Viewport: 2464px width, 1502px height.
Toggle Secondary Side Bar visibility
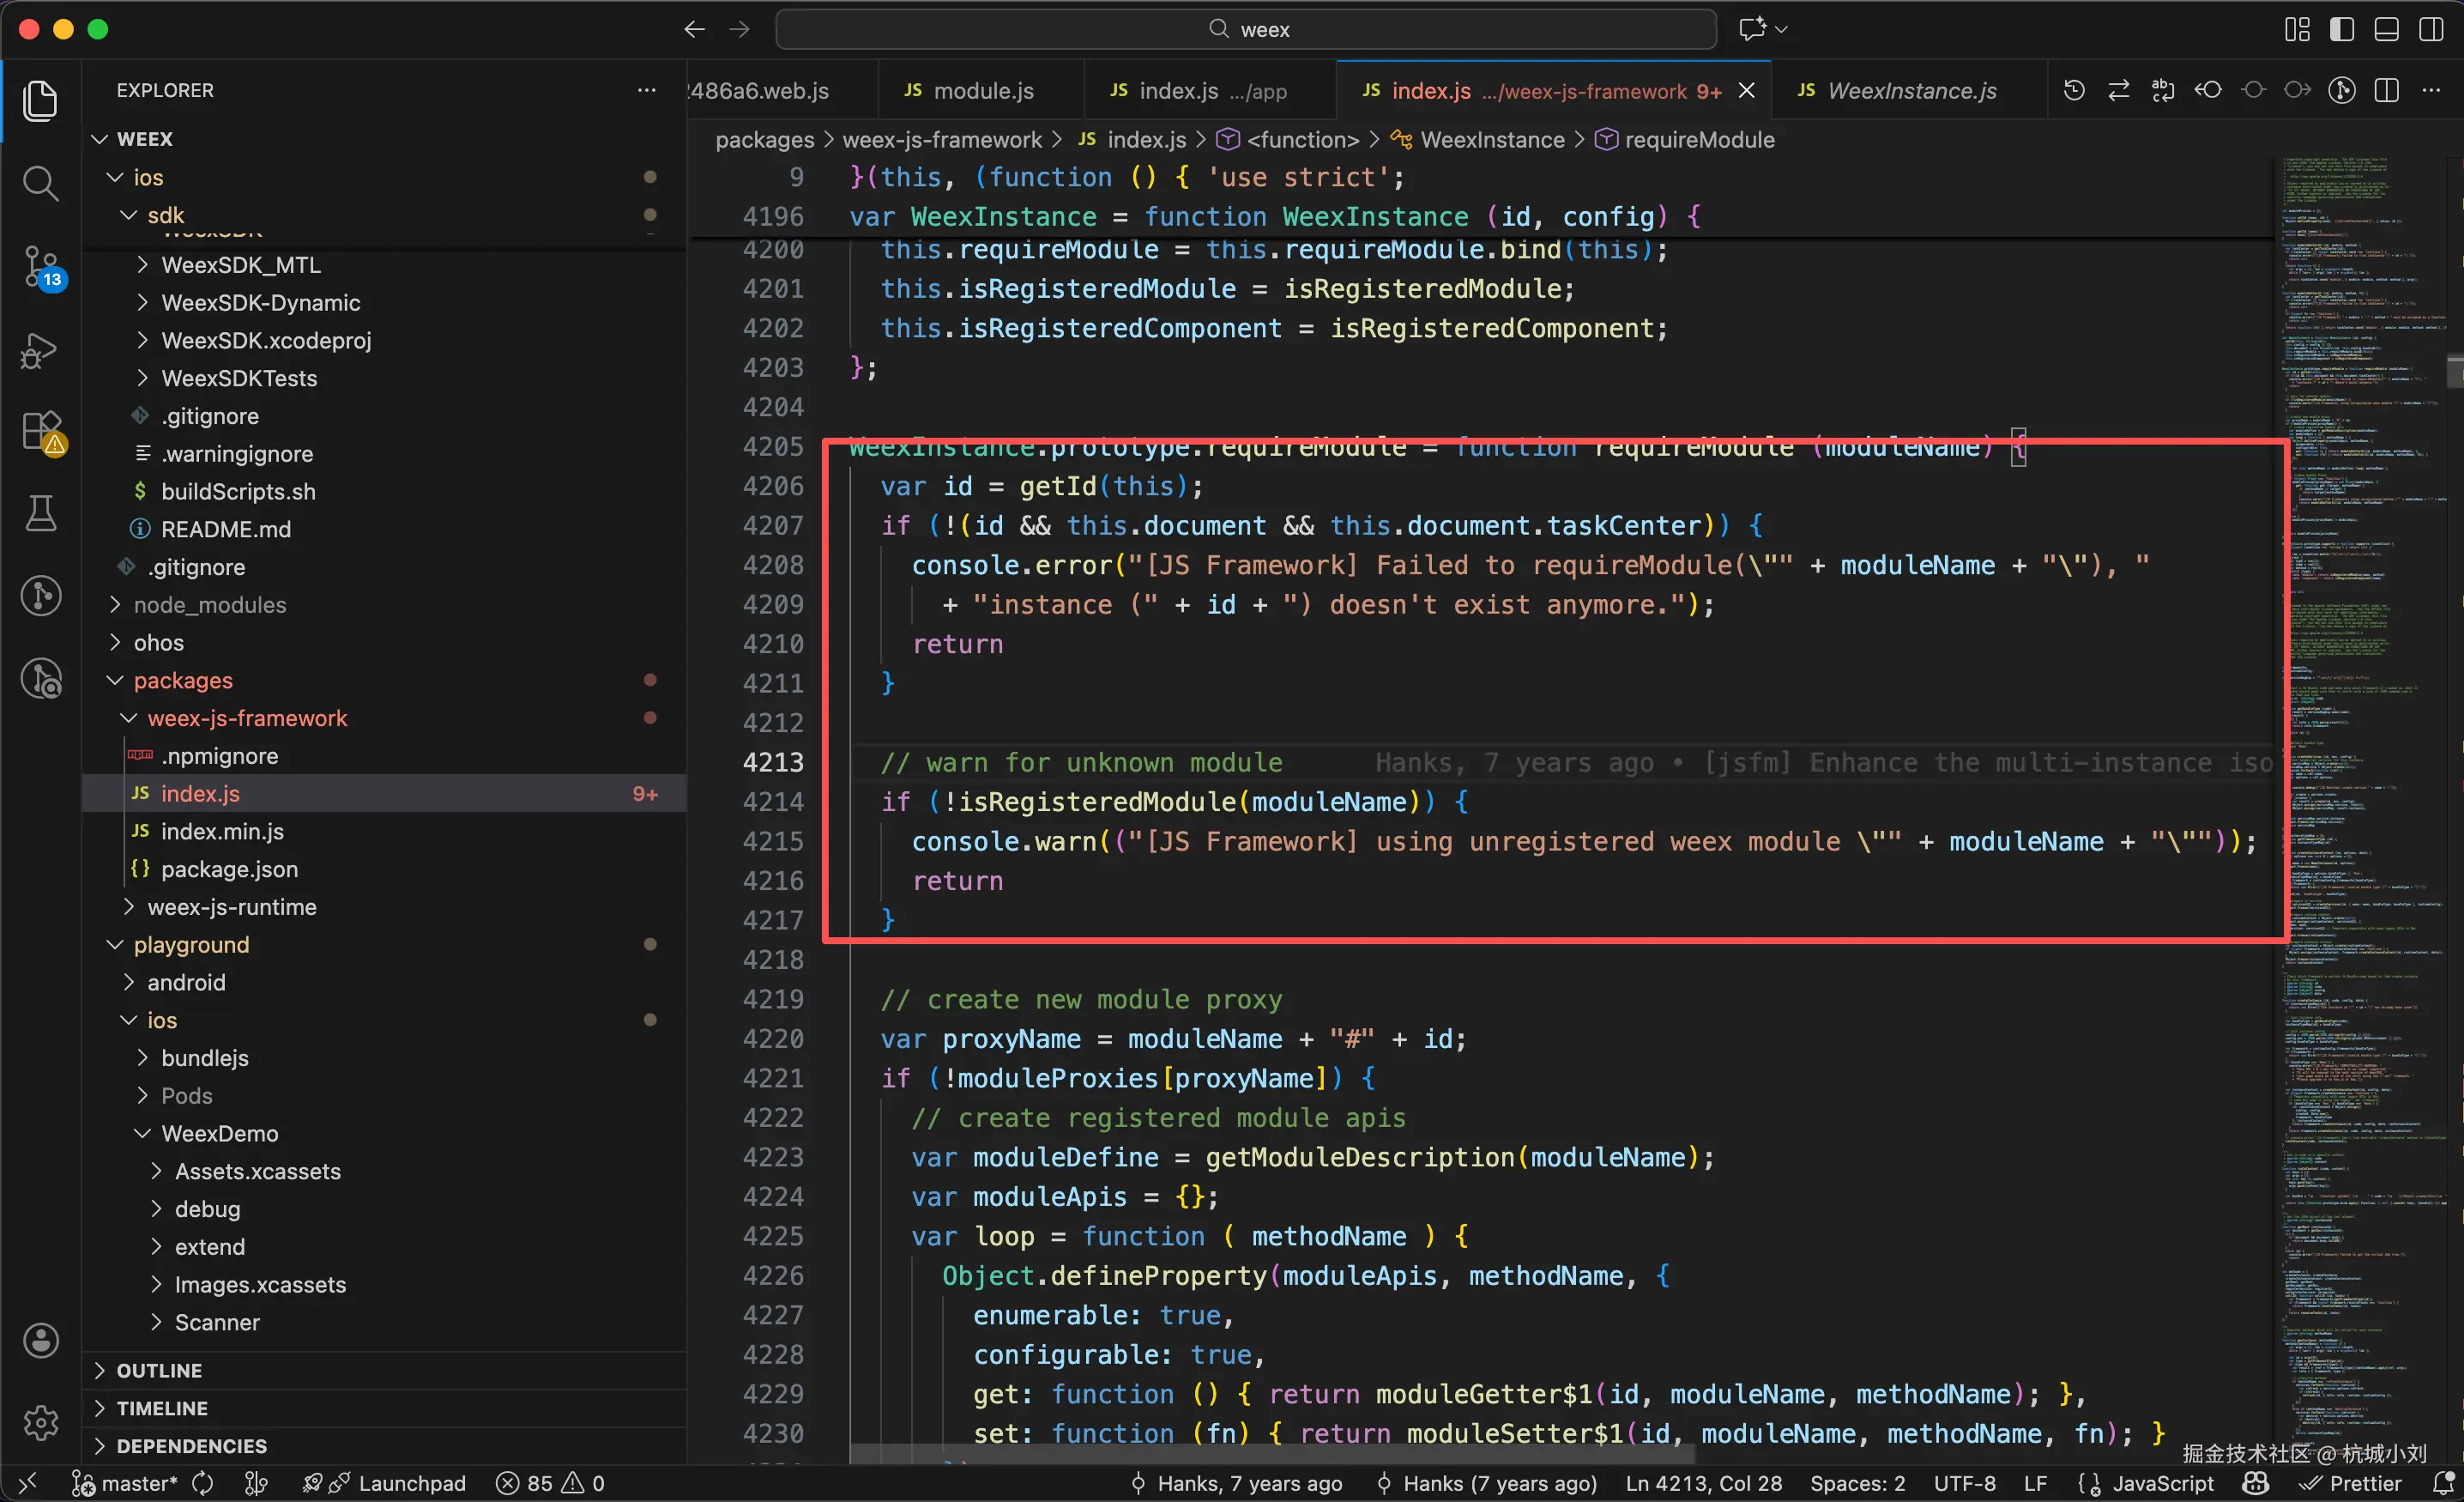point(2431,29)
